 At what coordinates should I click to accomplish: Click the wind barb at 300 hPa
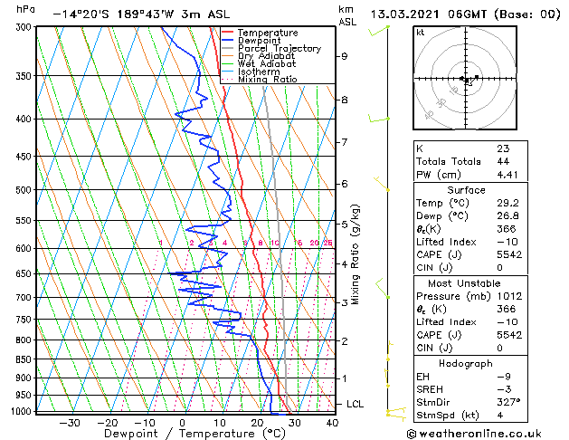click(x=380, y=32)
